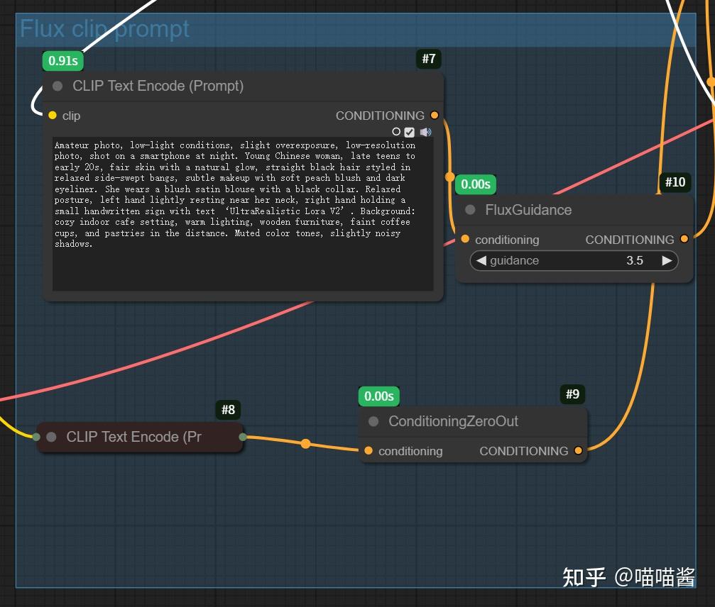Click the CONDITIONING output socket on CLIP Text Encode
Screen dimensions: 715x607
[435, 115]
